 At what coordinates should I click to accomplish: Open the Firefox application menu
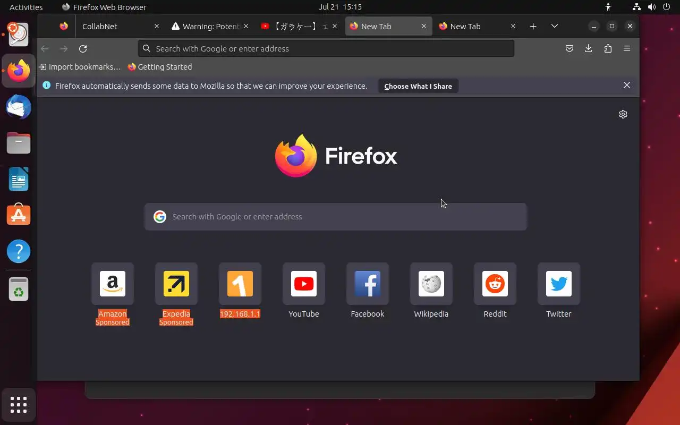pyautogui.click(x=627, y=49)
